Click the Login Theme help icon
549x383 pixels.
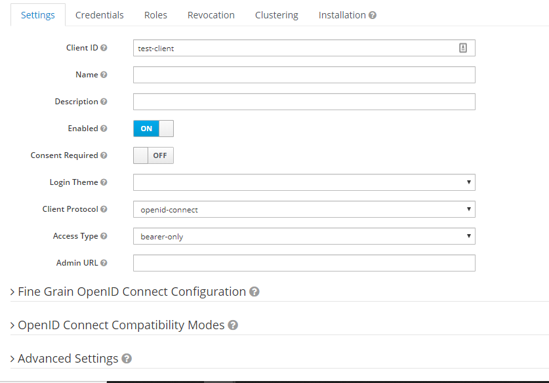(x=104, y=182)
